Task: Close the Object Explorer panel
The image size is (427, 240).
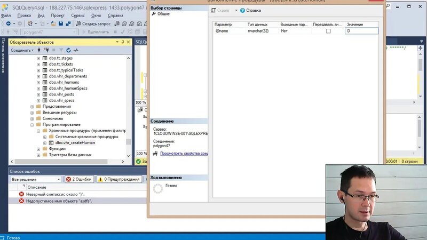Action: pyautogui.click(x=128, y=42)
